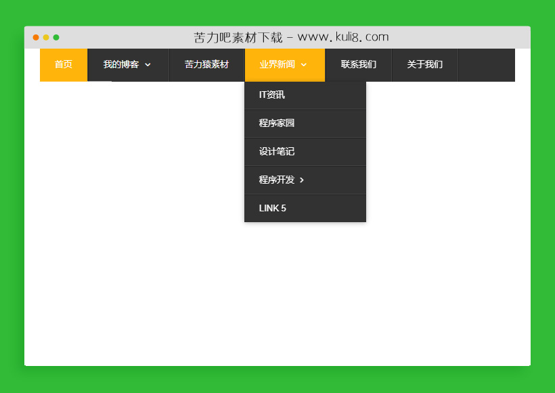Image resolution: width=555 pixels, height=393 pixels.
Task: Click the 苦力猿素材 navigation item
Action: click(x=206, y=65)
